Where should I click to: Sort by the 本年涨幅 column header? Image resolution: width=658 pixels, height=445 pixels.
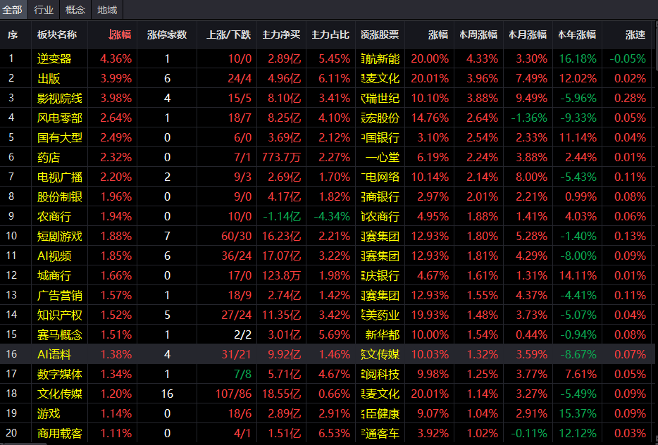pos(577,35)
